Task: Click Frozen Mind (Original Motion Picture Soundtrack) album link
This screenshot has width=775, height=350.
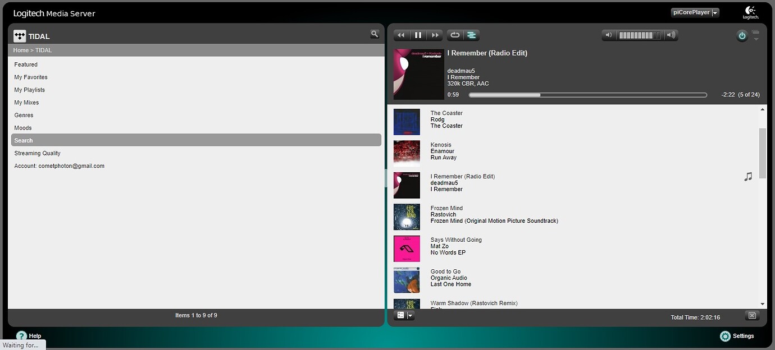Action: pos(494,221)
